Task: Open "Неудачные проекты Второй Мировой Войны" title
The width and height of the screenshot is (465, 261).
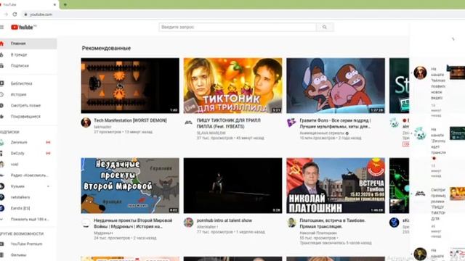Action: coord(133,223)
